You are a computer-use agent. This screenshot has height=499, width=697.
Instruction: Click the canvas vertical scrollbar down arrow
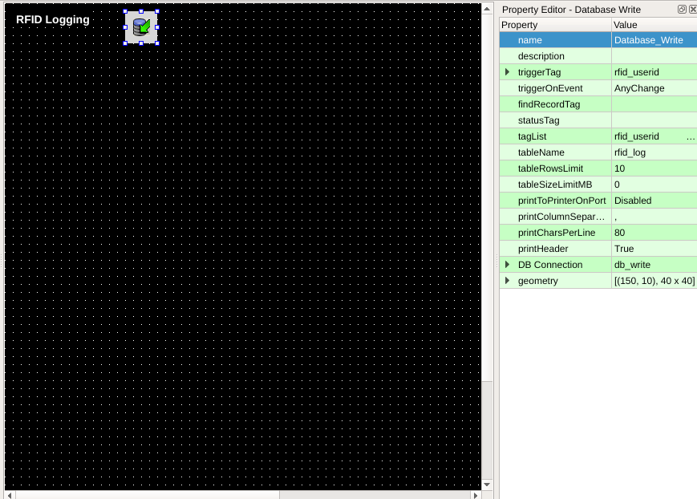pyautogui.click(x=487, y=484)
